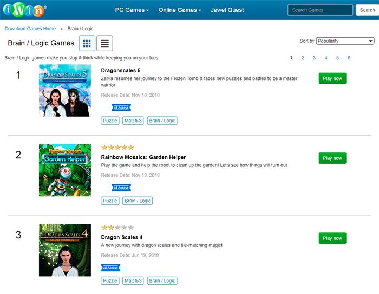379x294 pixels.
Task: Open Jewel Quest from the nav bar
Action: 227,10
